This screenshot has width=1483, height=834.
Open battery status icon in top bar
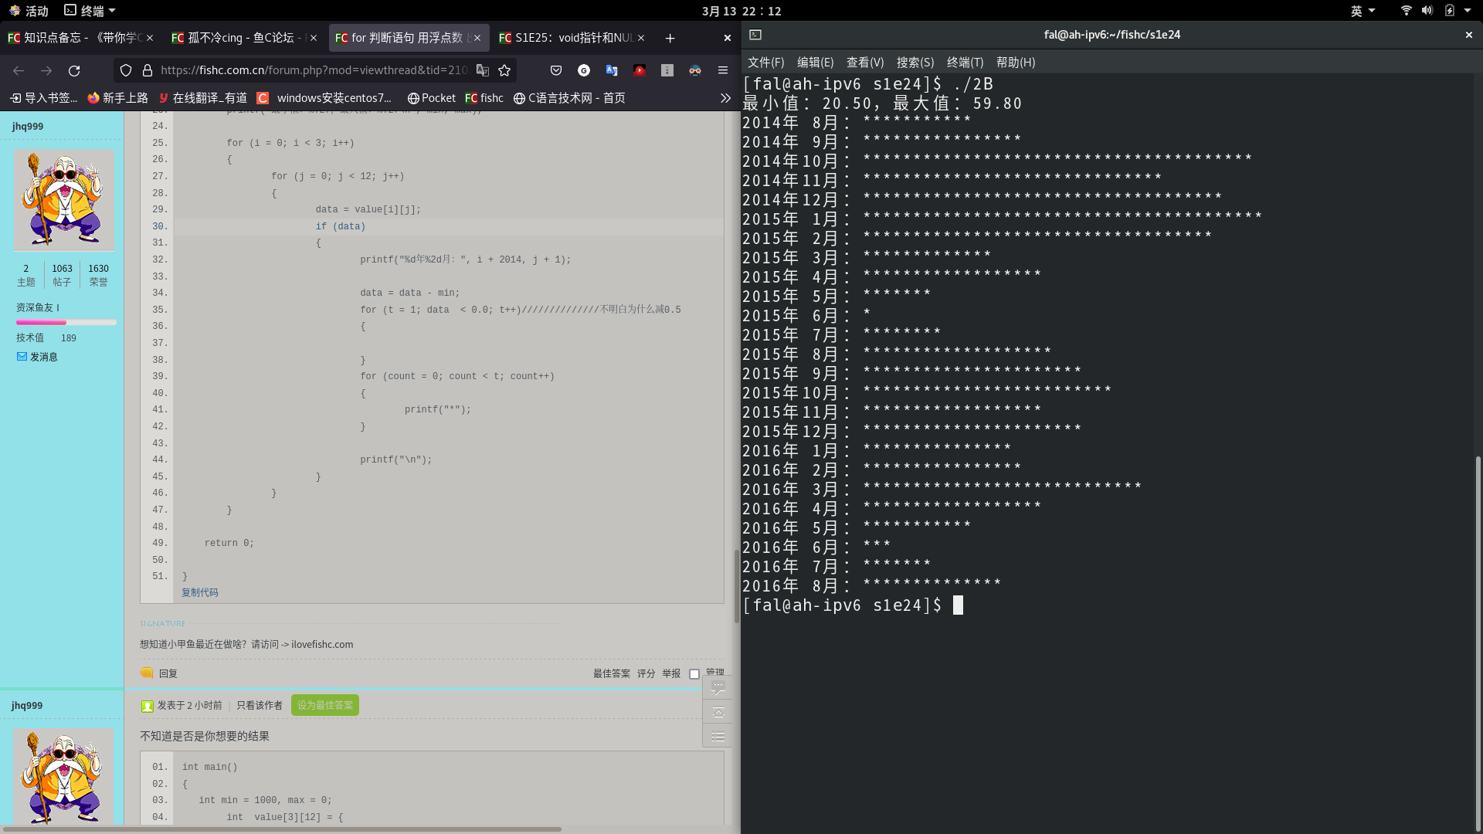click(x=1450, y=11)
